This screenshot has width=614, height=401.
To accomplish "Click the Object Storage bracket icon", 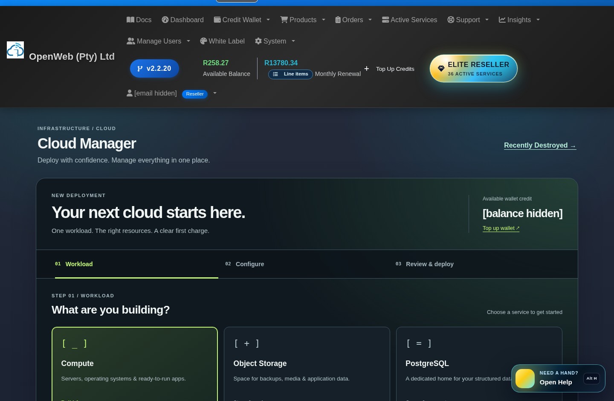I will click(247, 343).
